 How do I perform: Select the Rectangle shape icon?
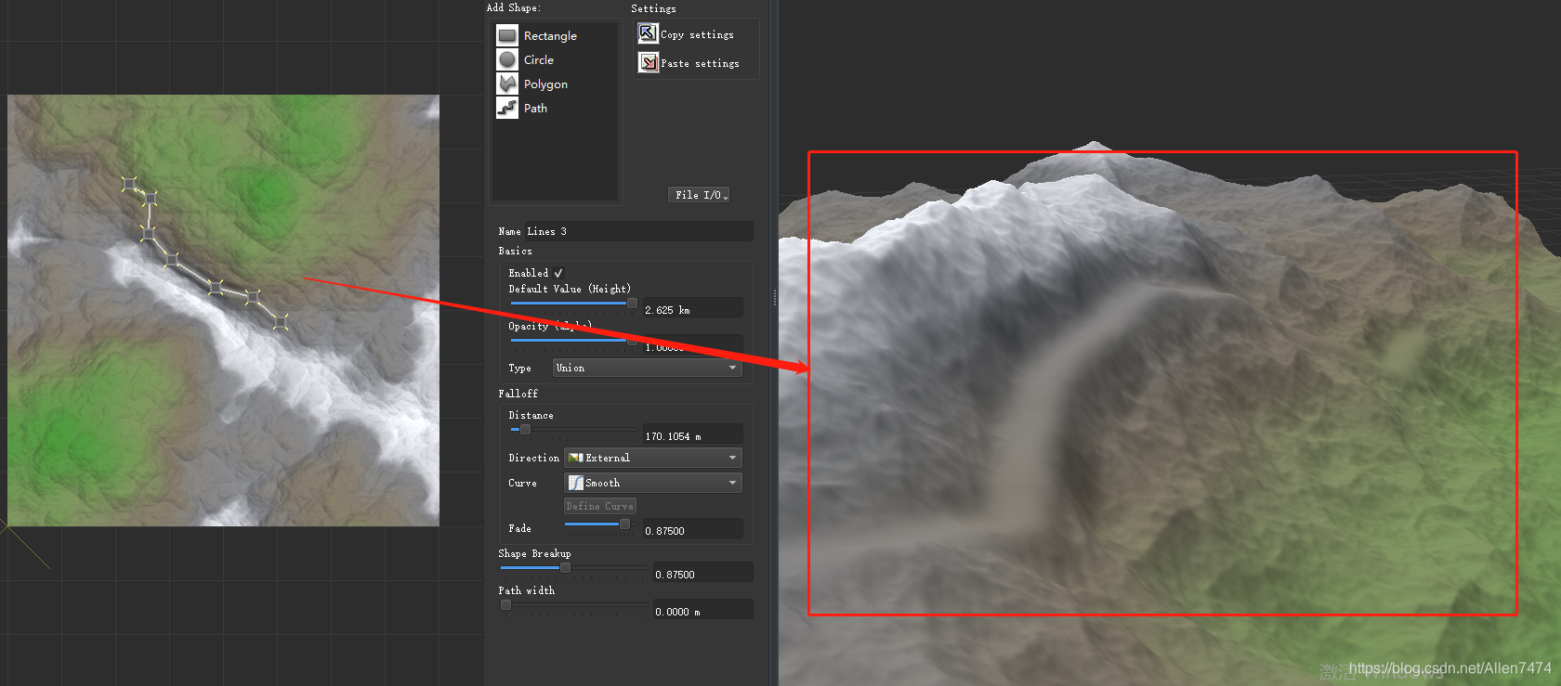tap(507, 36)
